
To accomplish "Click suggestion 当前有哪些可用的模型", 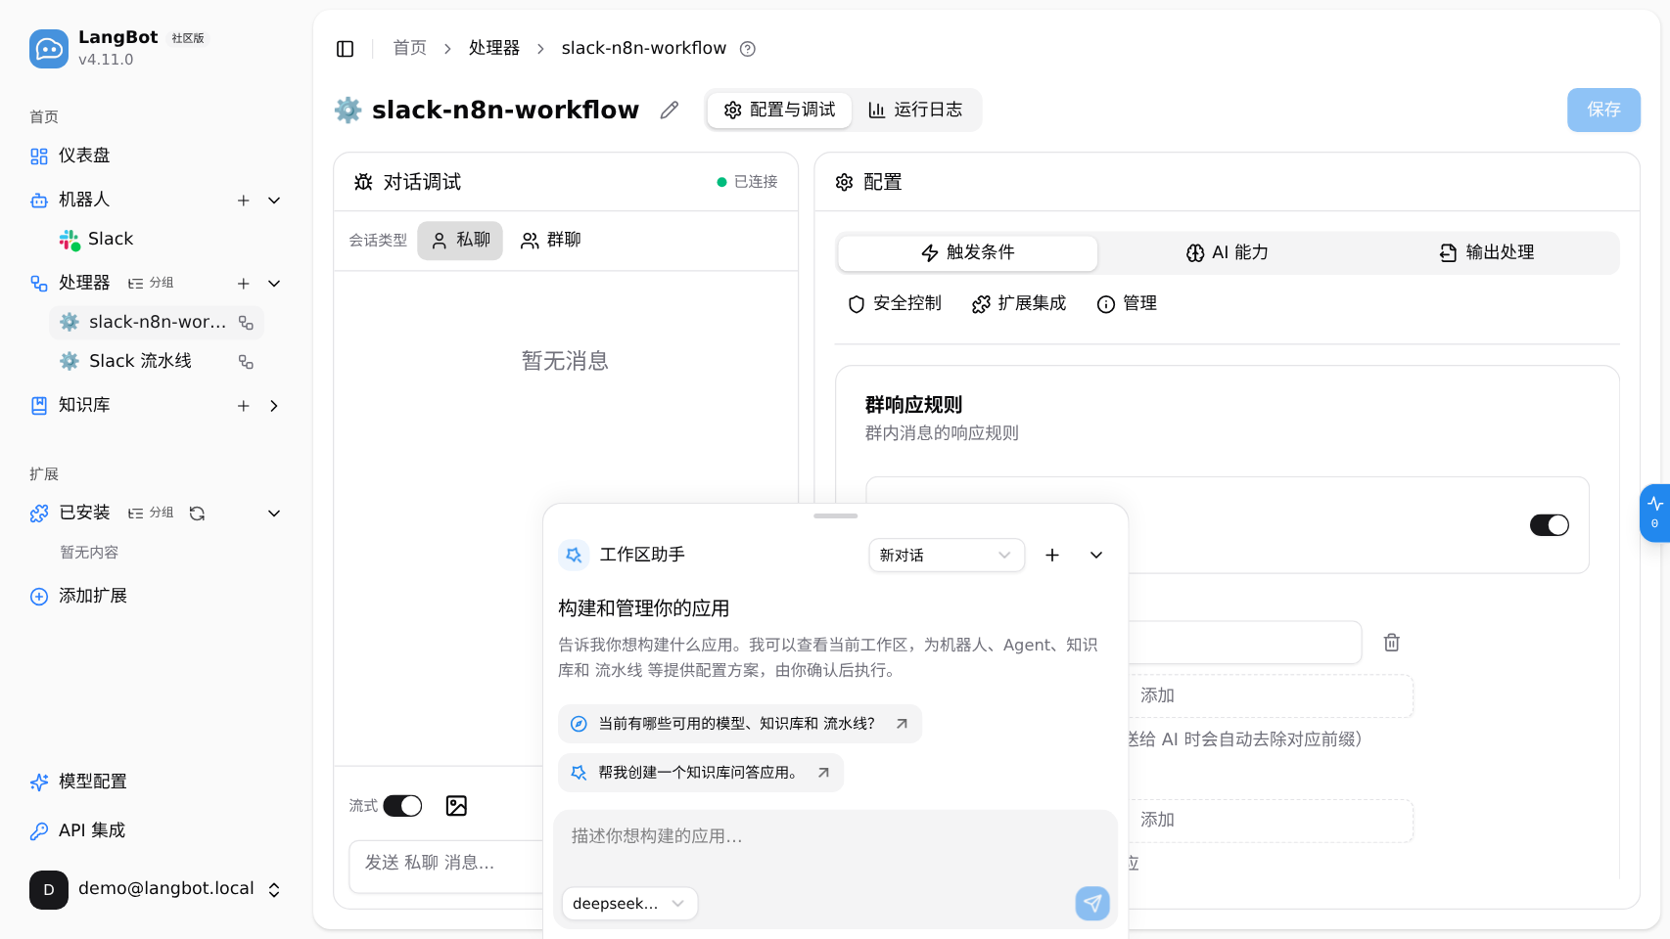I will pos(740,724).
